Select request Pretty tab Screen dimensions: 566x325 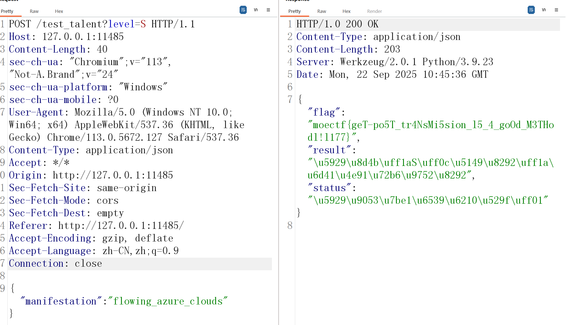tap(7, 11)
